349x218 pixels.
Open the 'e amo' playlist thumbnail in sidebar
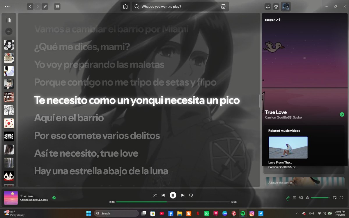pyautogui.click(x=9, y=97)
